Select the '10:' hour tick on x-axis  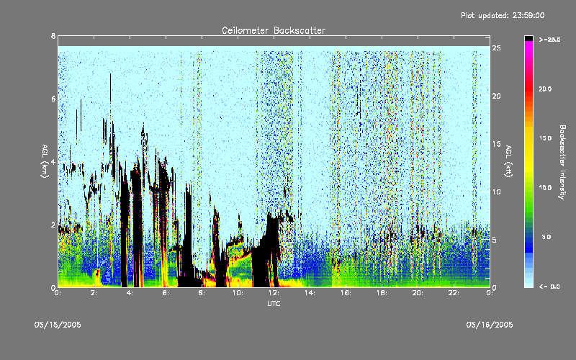[238, 293]
